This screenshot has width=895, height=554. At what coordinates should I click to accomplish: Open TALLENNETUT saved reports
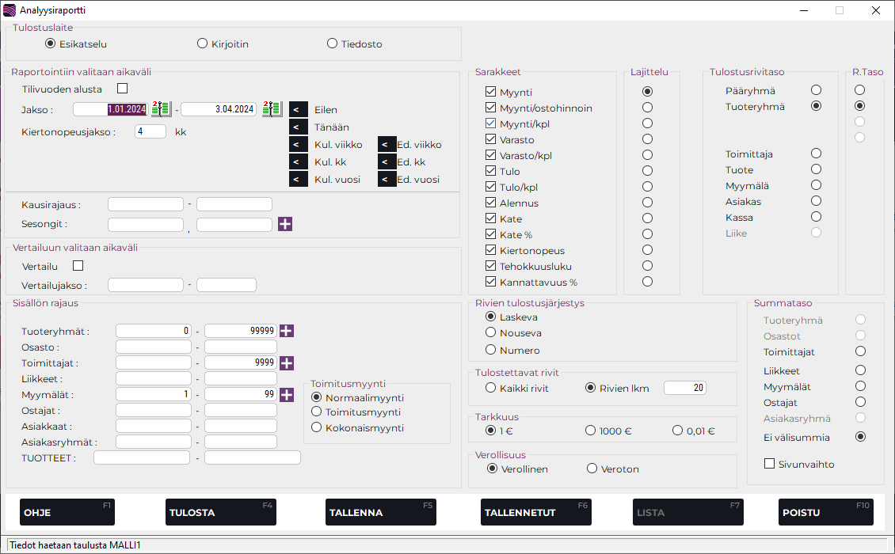pyautogui.click(x=536, y=512)
